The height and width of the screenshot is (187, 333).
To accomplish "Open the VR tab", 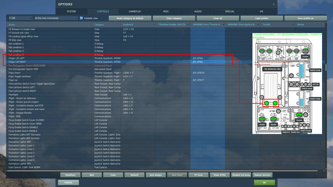I will [x=261, y=11].
